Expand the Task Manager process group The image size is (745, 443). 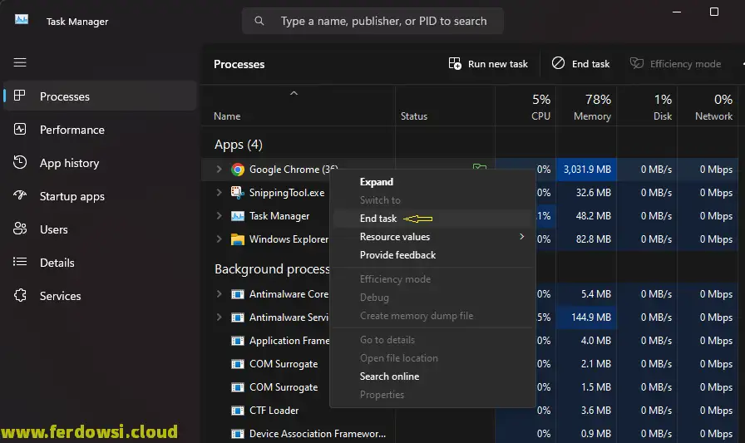[219, 215]
